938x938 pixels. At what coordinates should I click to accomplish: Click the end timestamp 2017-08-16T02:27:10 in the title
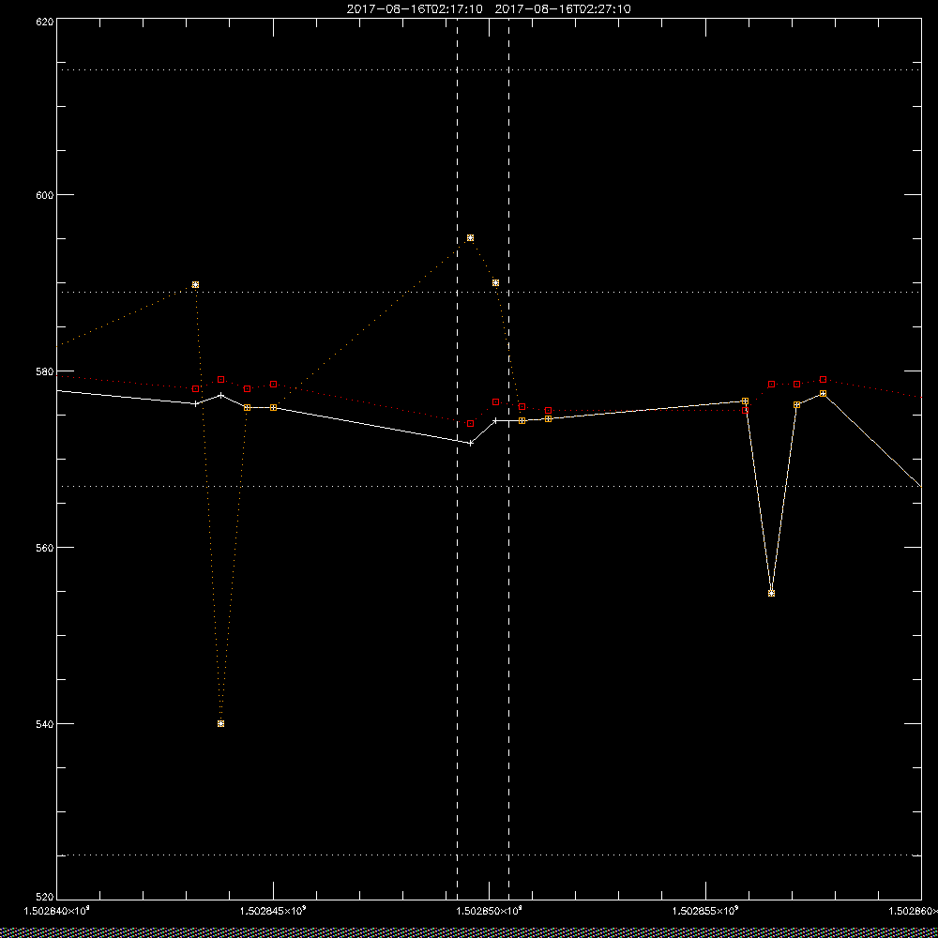point(563,9)
